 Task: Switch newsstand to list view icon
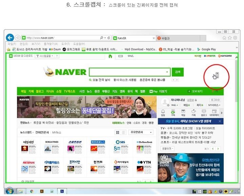pyautogui.click(x=123, y=132)
